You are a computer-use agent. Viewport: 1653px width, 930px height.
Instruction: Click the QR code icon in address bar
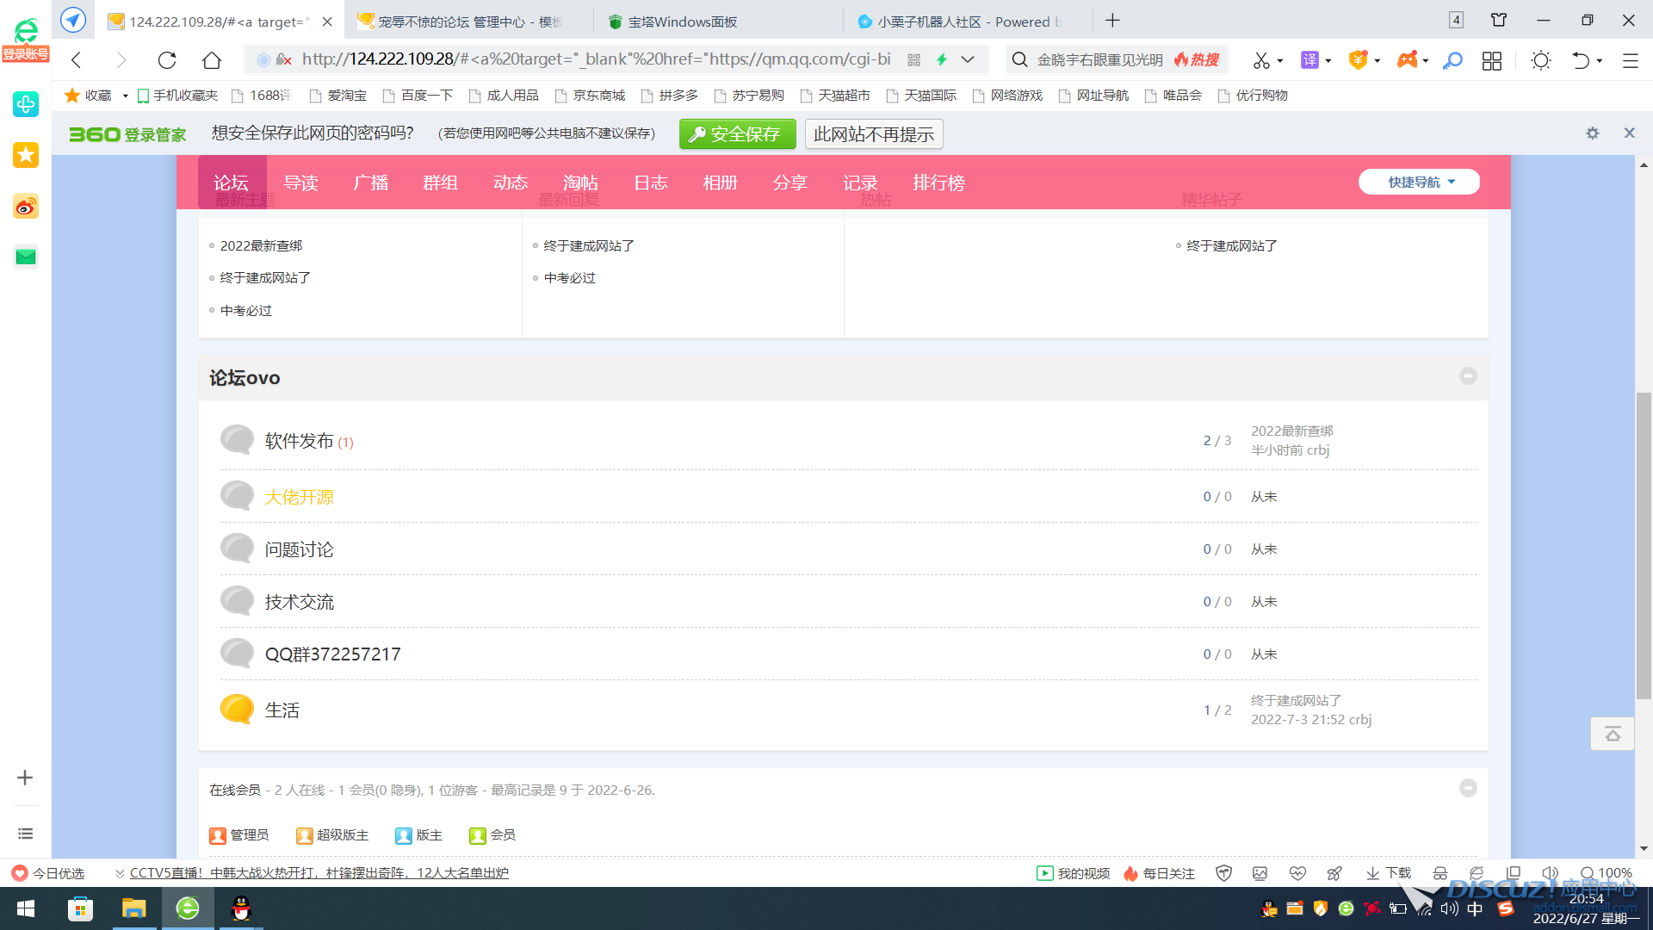[914, 59]
